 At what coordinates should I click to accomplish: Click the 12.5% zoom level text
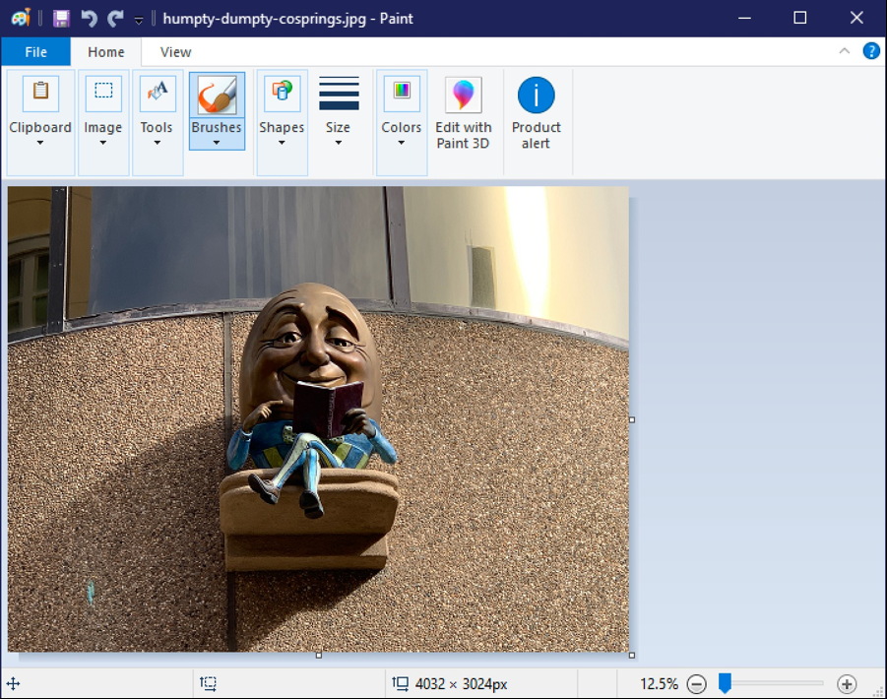659,683
